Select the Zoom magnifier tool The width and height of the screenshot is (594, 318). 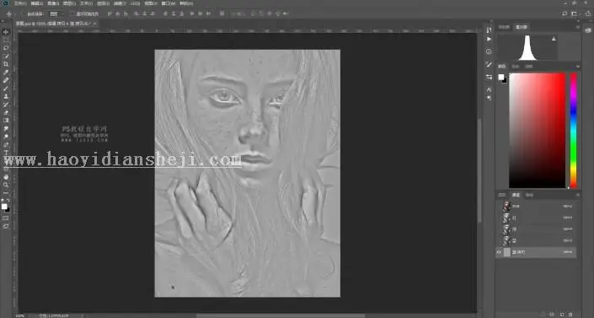6,185
